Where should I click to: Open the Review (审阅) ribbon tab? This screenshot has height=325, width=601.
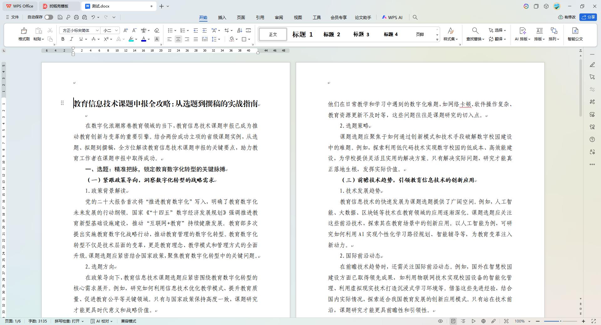point(279,17)
